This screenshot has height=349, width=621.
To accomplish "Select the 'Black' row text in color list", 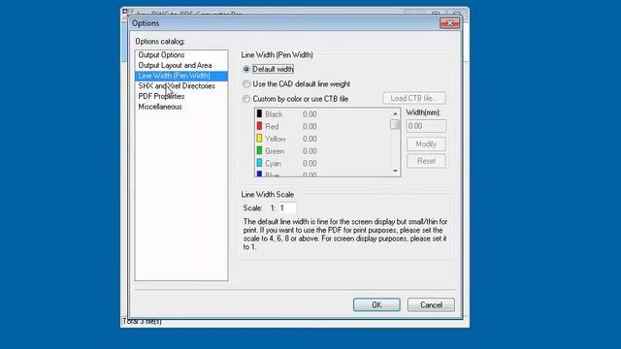I will tap(274, 114).
